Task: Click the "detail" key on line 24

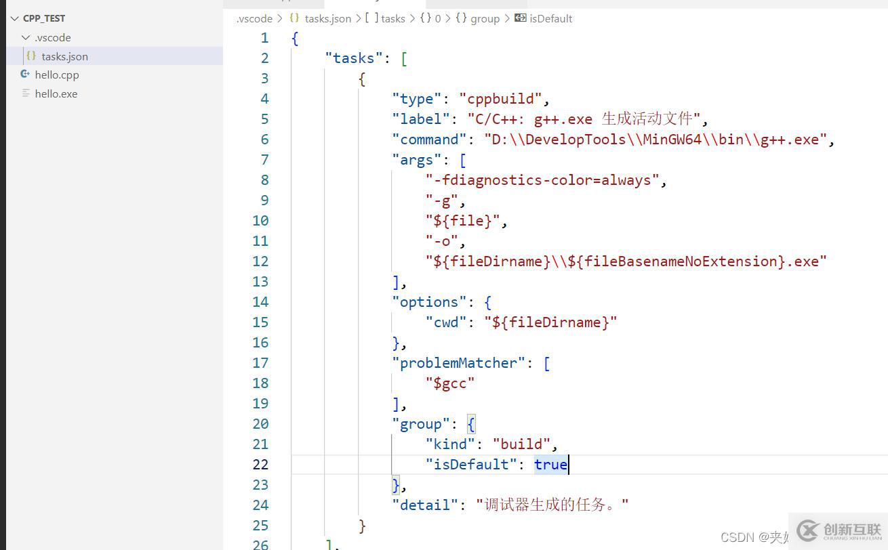Action: point(425,505)
